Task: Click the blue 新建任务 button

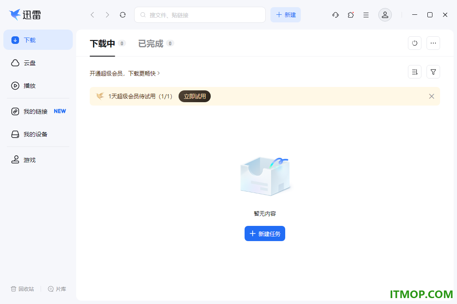Action: click(264, 233)
